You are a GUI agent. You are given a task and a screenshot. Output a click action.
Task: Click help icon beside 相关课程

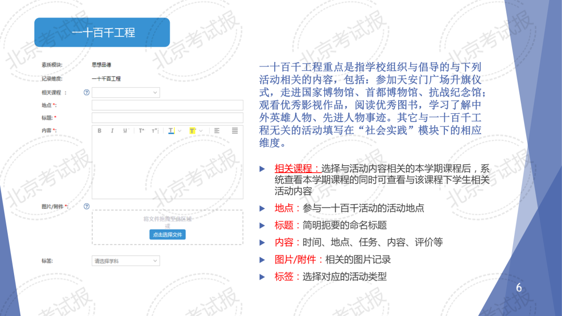pyautogui.click(x=86, y=93)
